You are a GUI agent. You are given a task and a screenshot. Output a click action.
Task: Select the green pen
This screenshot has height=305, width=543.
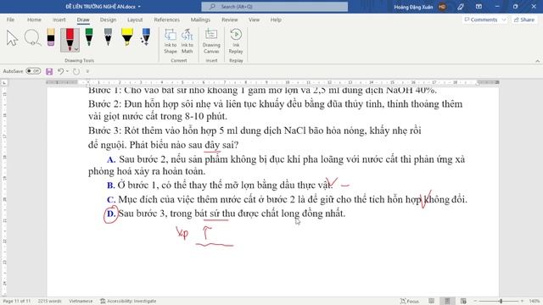(x=89, y=37)
